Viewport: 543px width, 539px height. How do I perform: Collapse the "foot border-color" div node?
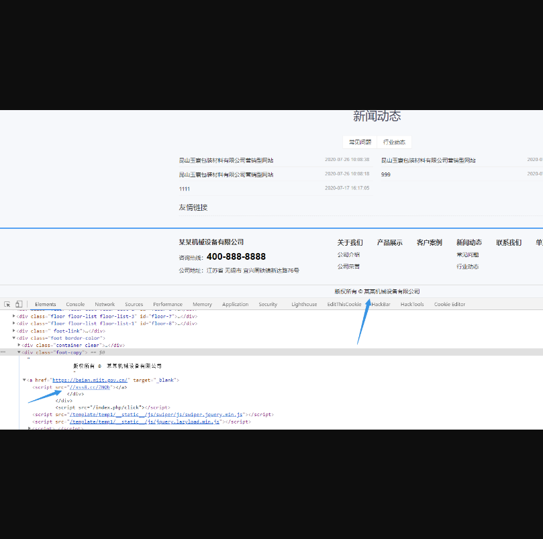click(13, 338)
